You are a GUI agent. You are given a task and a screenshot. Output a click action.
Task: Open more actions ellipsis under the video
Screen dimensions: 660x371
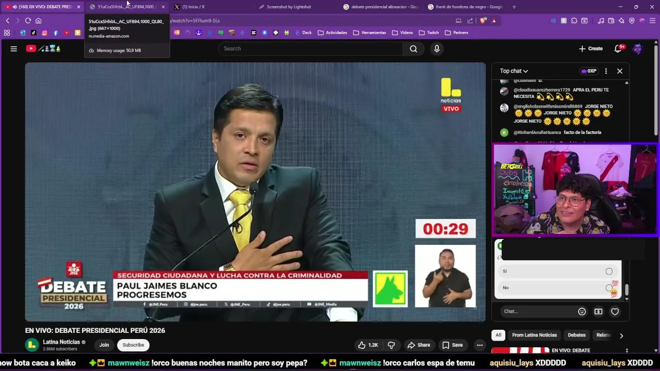(x=480, y=345)
